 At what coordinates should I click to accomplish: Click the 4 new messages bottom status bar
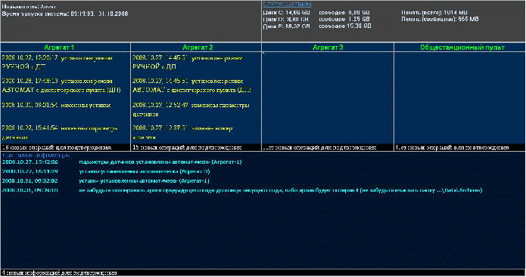[x=263, y=272]
